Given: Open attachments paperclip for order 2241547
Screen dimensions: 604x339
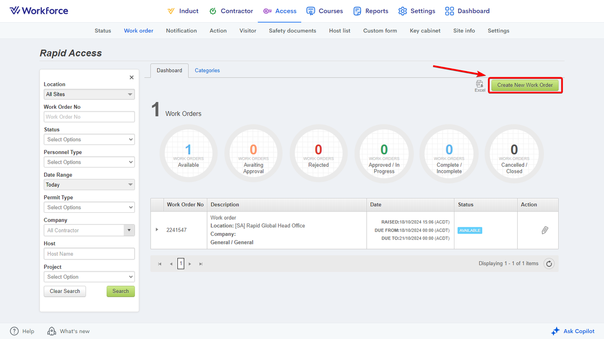Looking at the screenshot, I should [x=545, y=230].
